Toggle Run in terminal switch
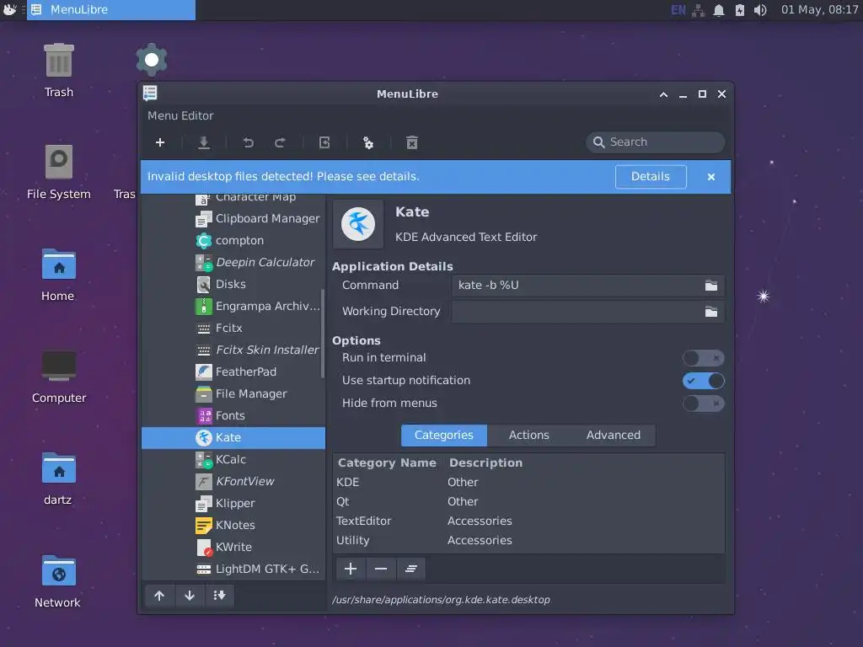The image size is (863, 647). [x=704, y=358]
